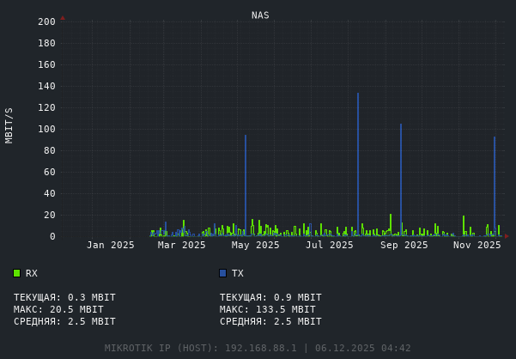Viewport: 516px width, 359px height.
Task: Click the MBIT/S vertical axis label
Action: tap(9, 125)
